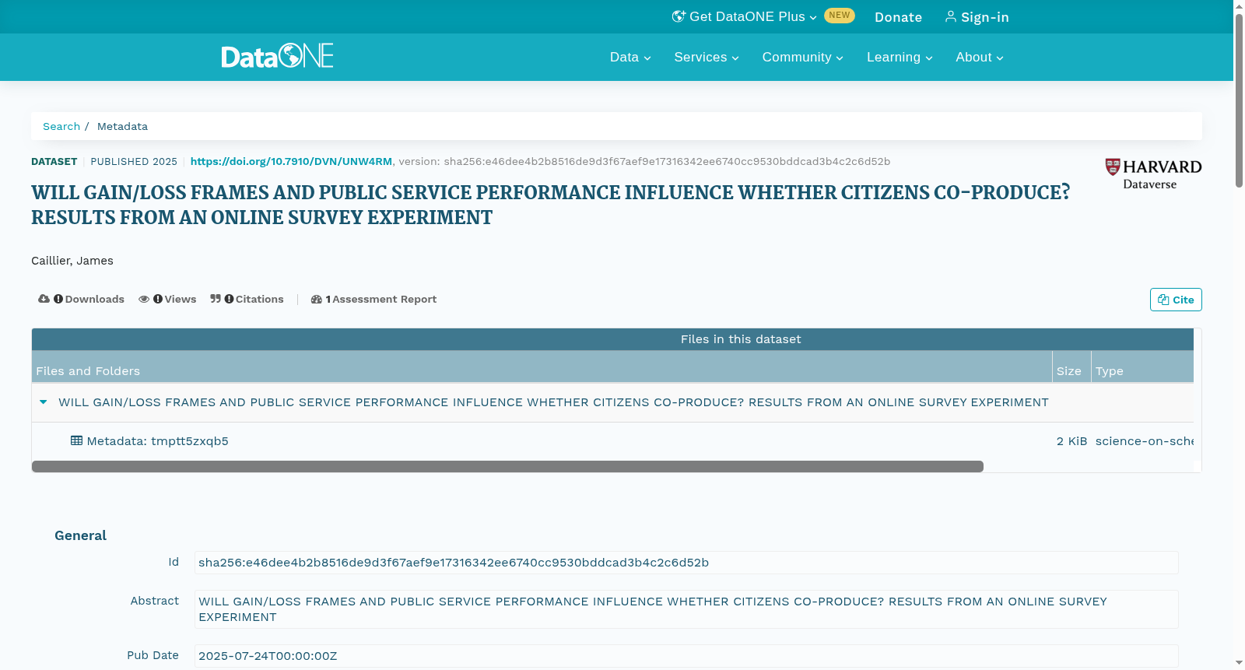Open the Metadata: tmptt5zxqb5 file
The image size is (1245, 670).
click(x=157, y=441)
